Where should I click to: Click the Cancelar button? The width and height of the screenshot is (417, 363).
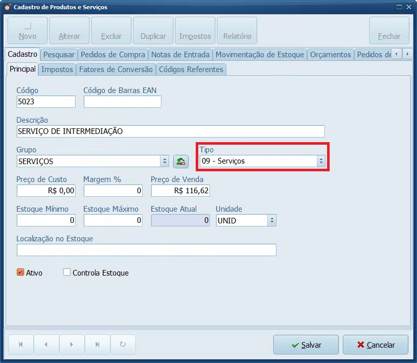tap(376, 345)
